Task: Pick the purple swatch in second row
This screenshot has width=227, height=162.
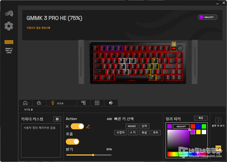Action: point(193,132)
